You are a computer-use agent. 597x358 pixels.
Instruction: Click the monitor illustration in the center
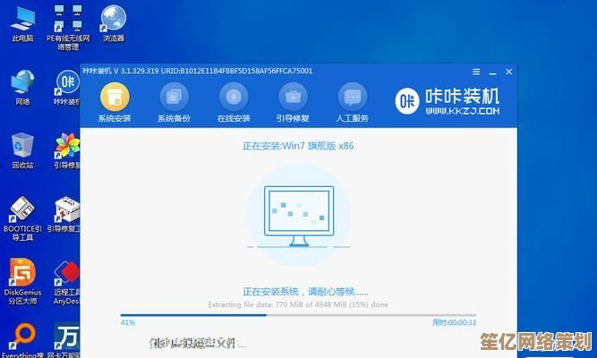point(299,216)
